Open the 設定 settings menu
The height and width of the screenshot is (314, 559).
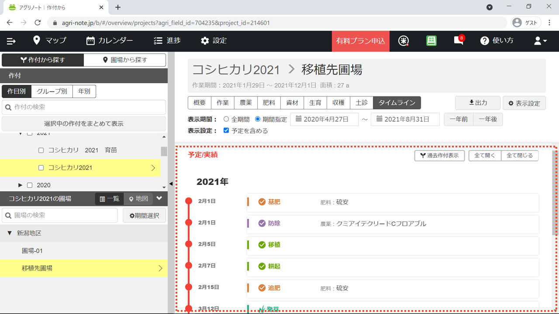(x=214, y=41)
